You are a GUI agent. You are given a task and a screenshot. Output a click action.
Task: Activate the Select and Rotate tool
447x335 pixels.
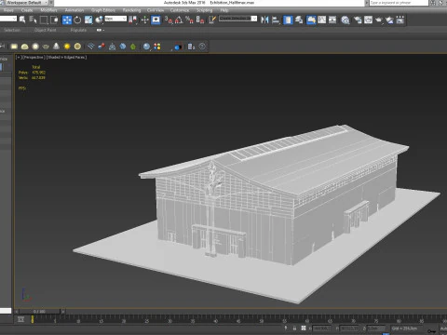(77, 20)
